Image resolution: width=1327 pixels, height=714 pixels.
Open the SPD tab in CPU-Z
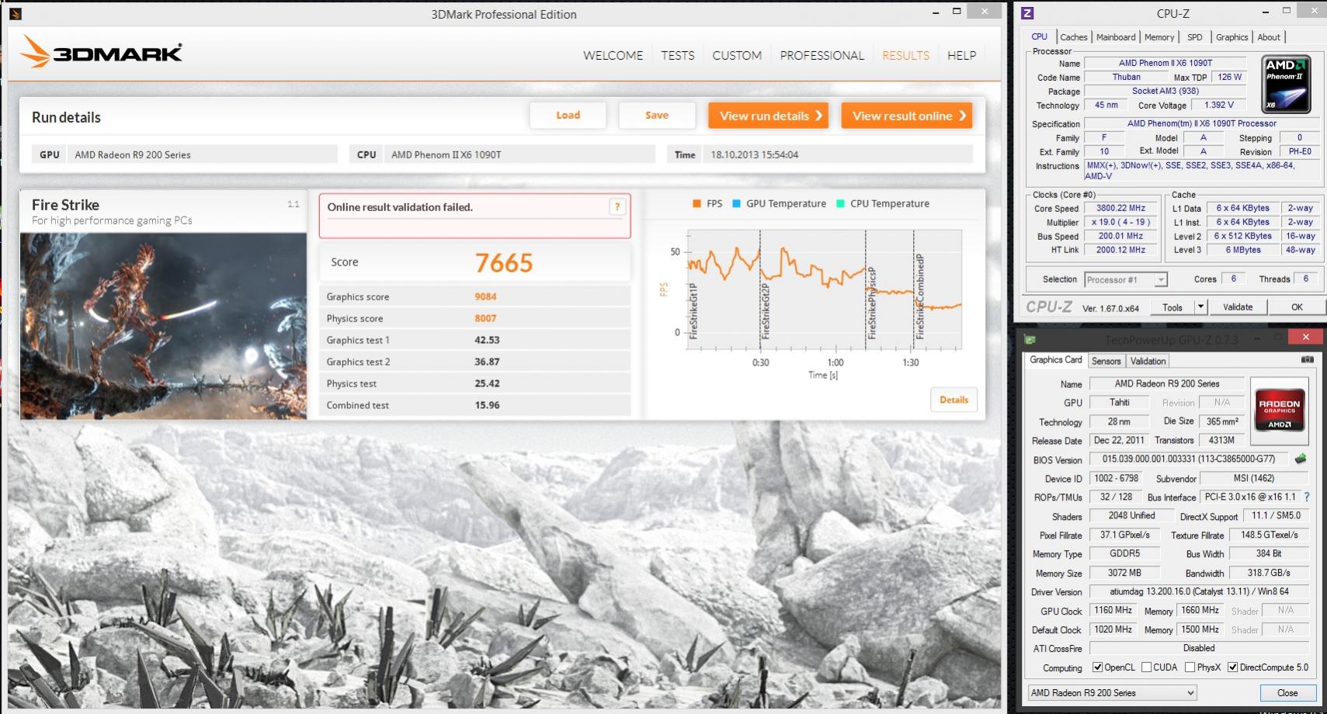coord(1194,37)
